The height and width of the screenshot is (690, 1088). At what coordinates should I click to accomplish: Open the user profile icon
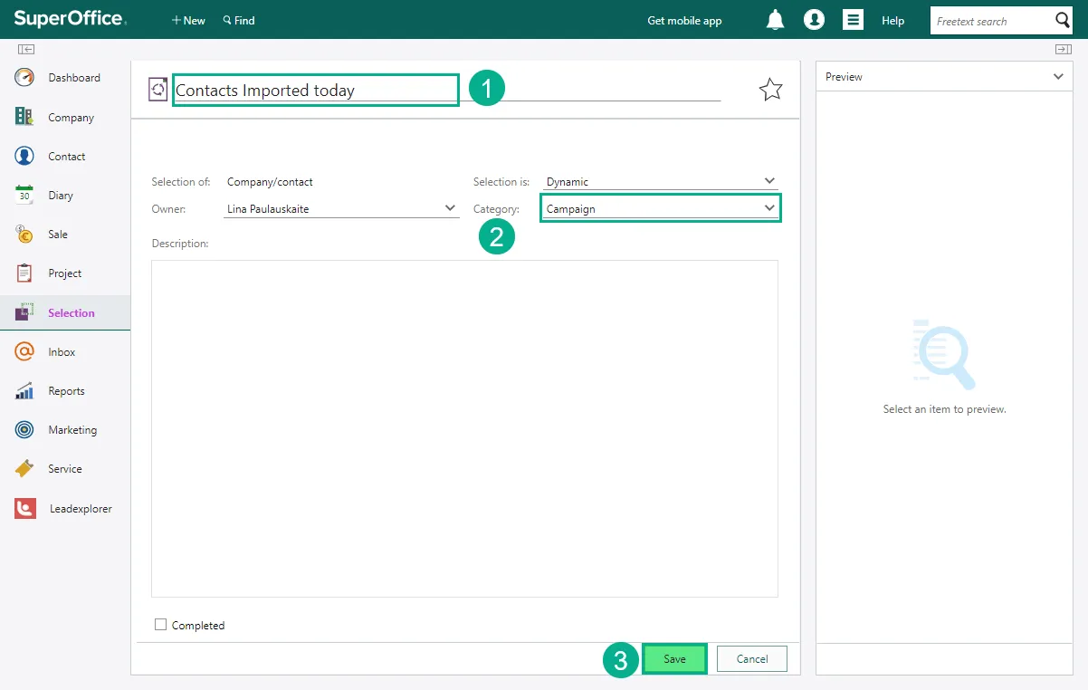point(814,20)
